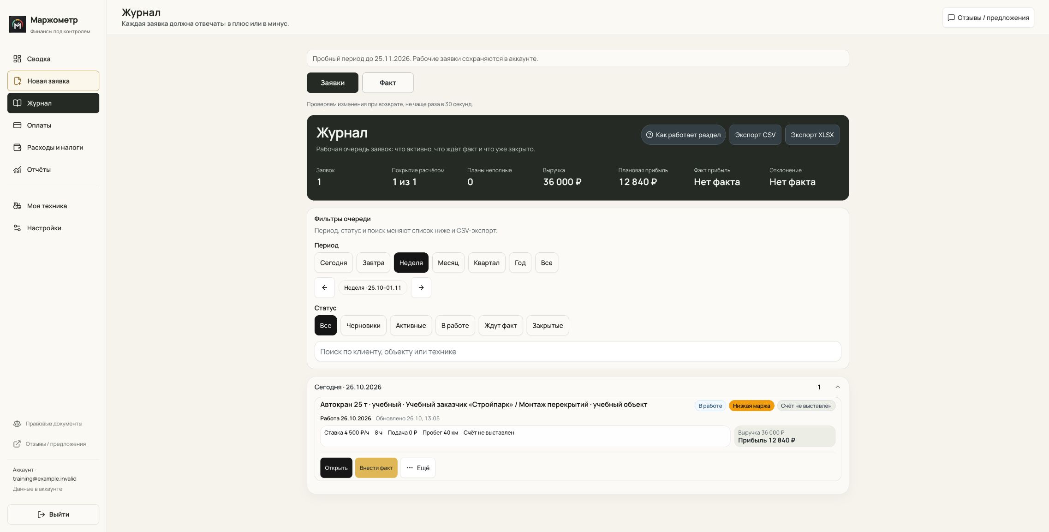Filter status by Активные
Screen dimensions: 1049x532
411,325
